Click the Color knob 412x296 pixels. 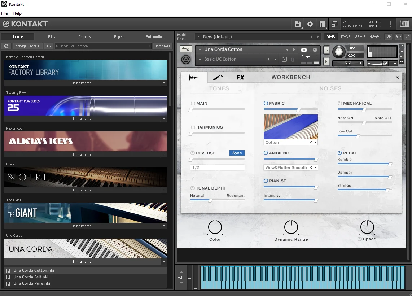point(215,227)
